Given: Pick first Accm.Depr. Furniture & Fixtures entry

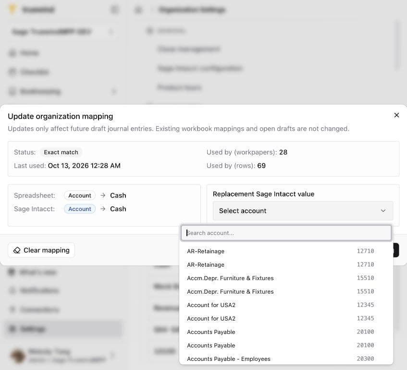Looking at the screenshot, I should click(x=286, y=278).
